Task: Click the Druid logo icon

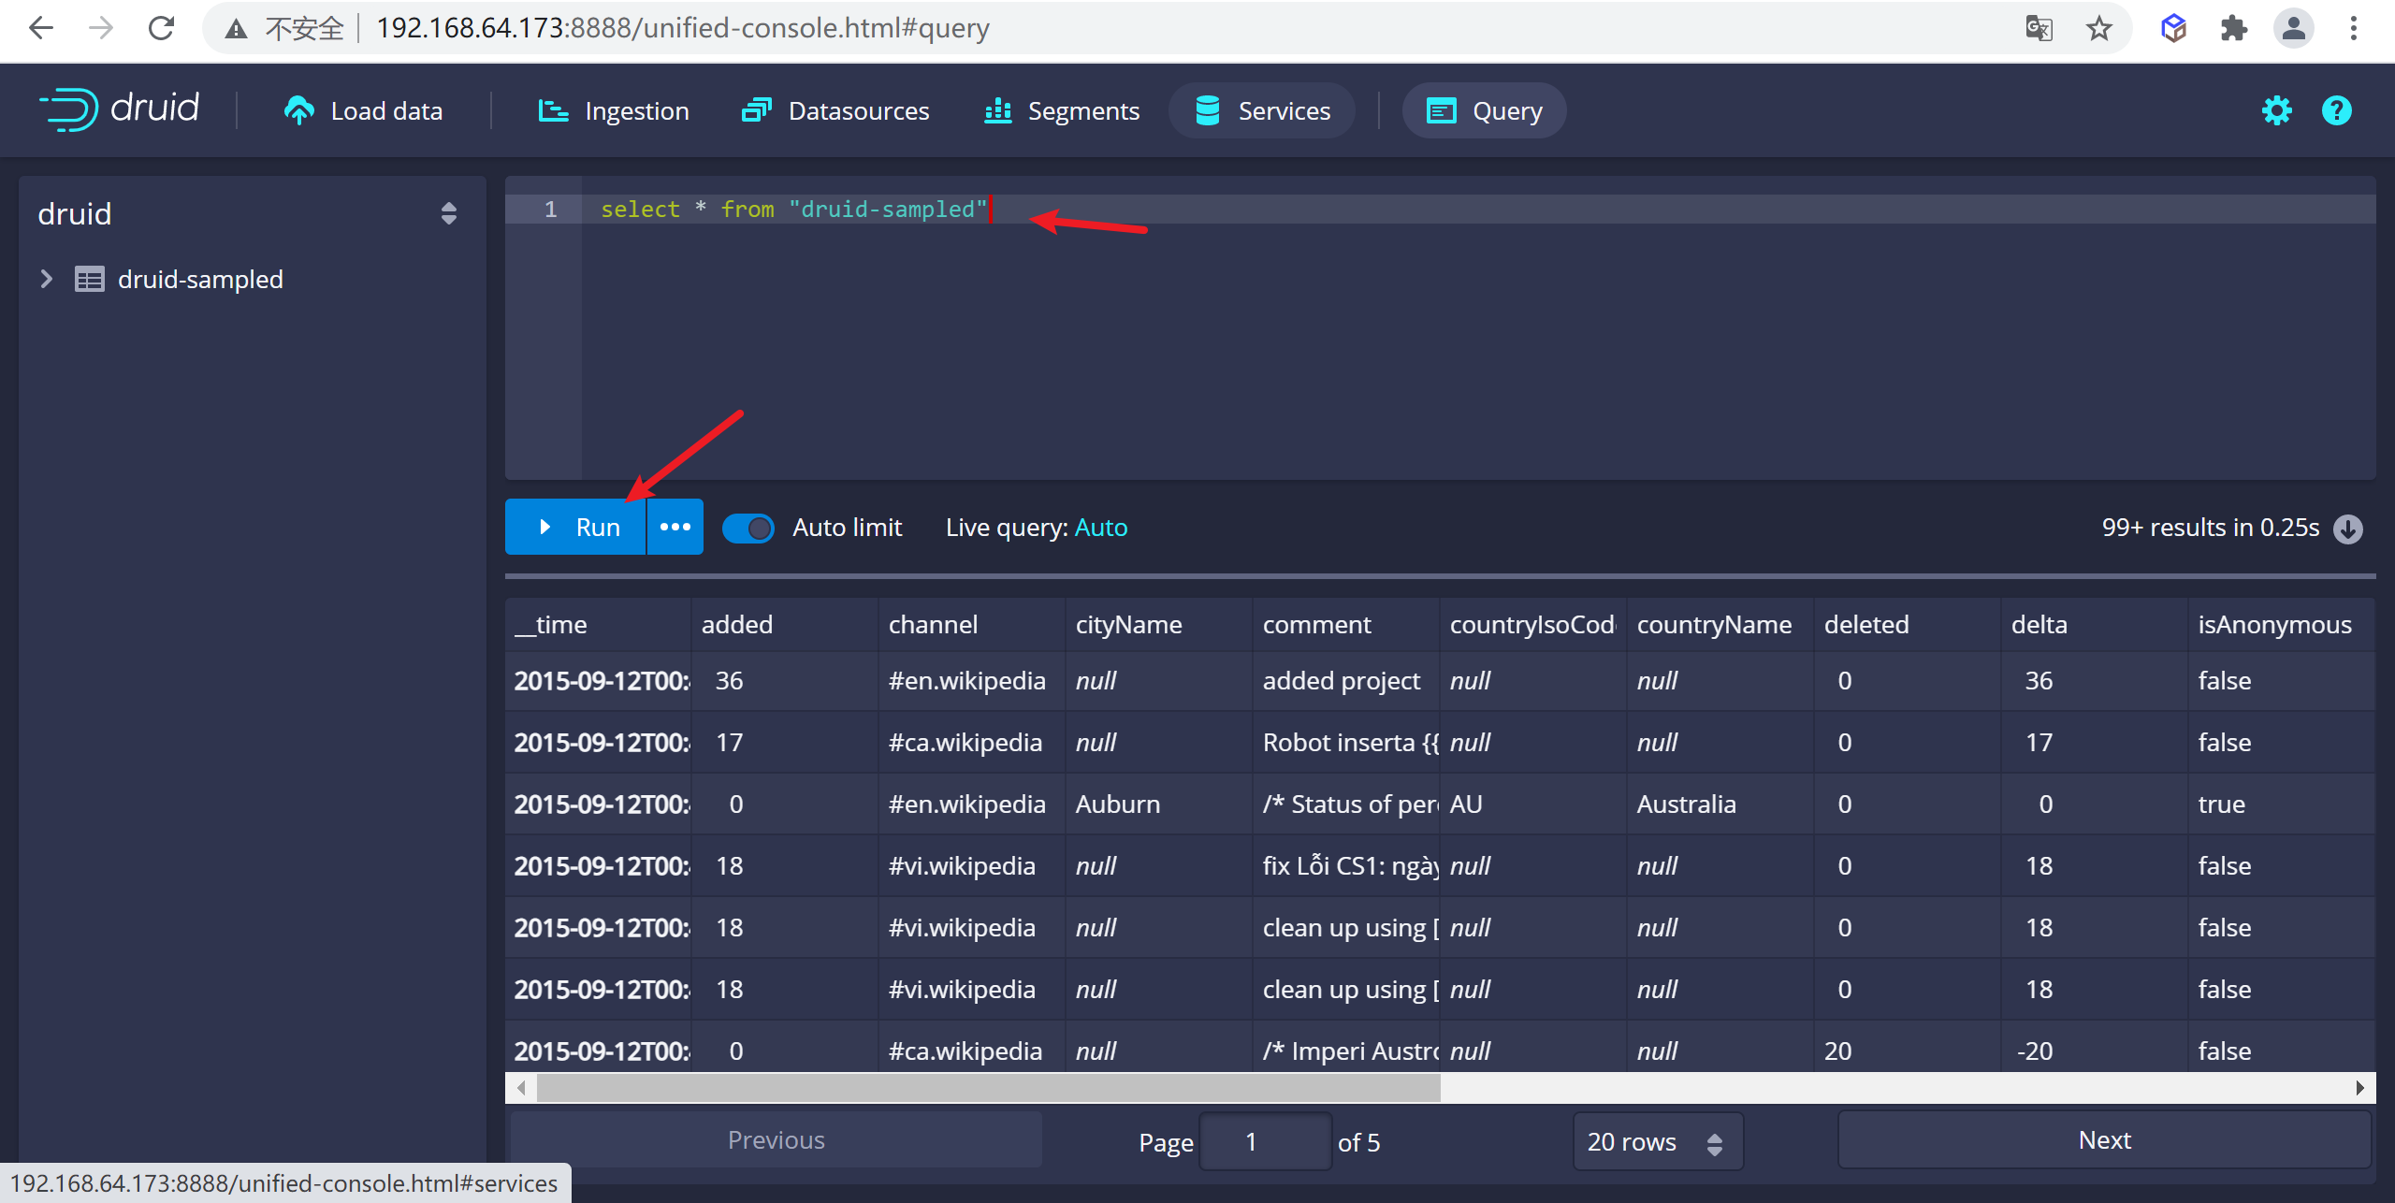Action: (x=63, y=109)
